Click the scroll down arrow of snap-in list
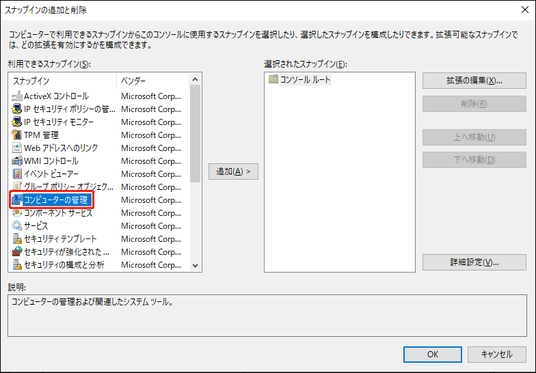 pos(196,265)
